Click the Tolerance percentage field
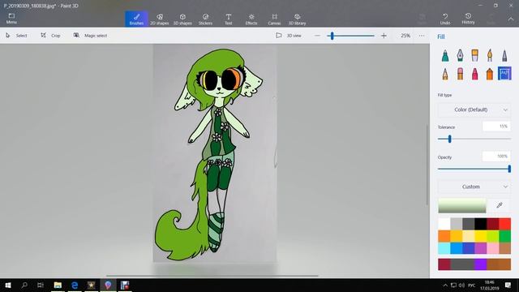 496,127
